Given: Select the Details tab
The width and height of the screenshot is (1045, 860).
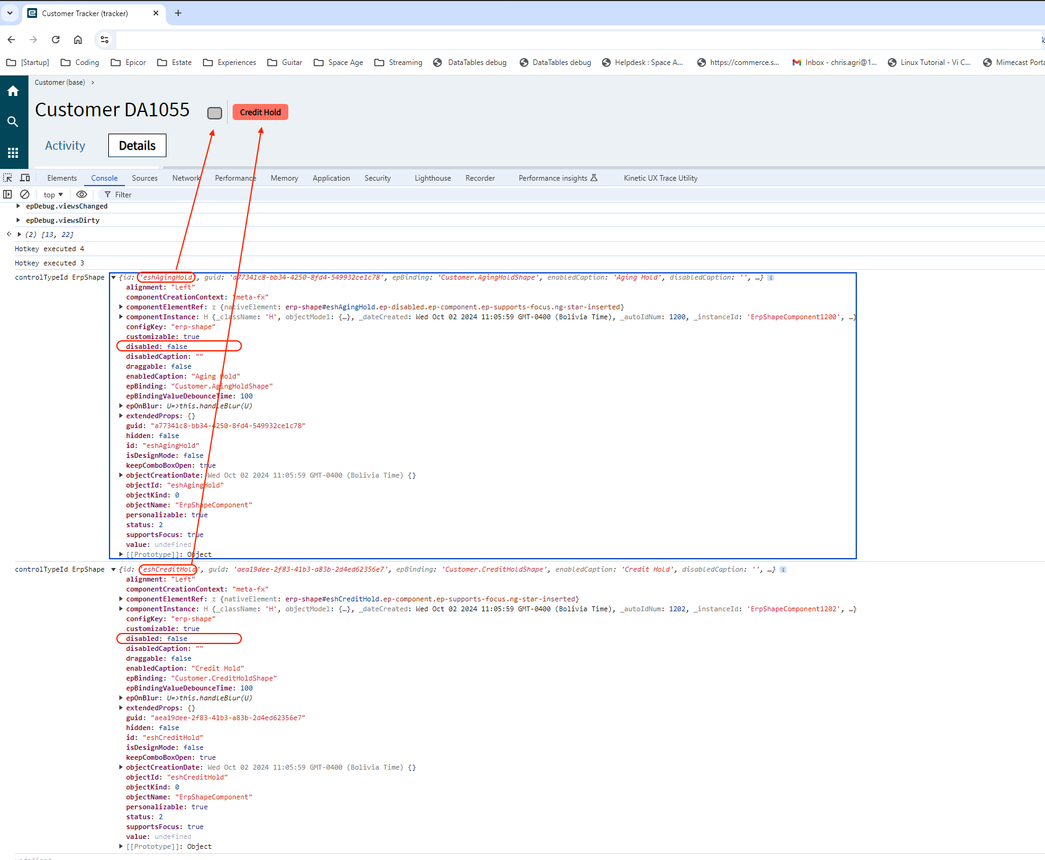Looking at the screenshot, I should tap(137, 145).
